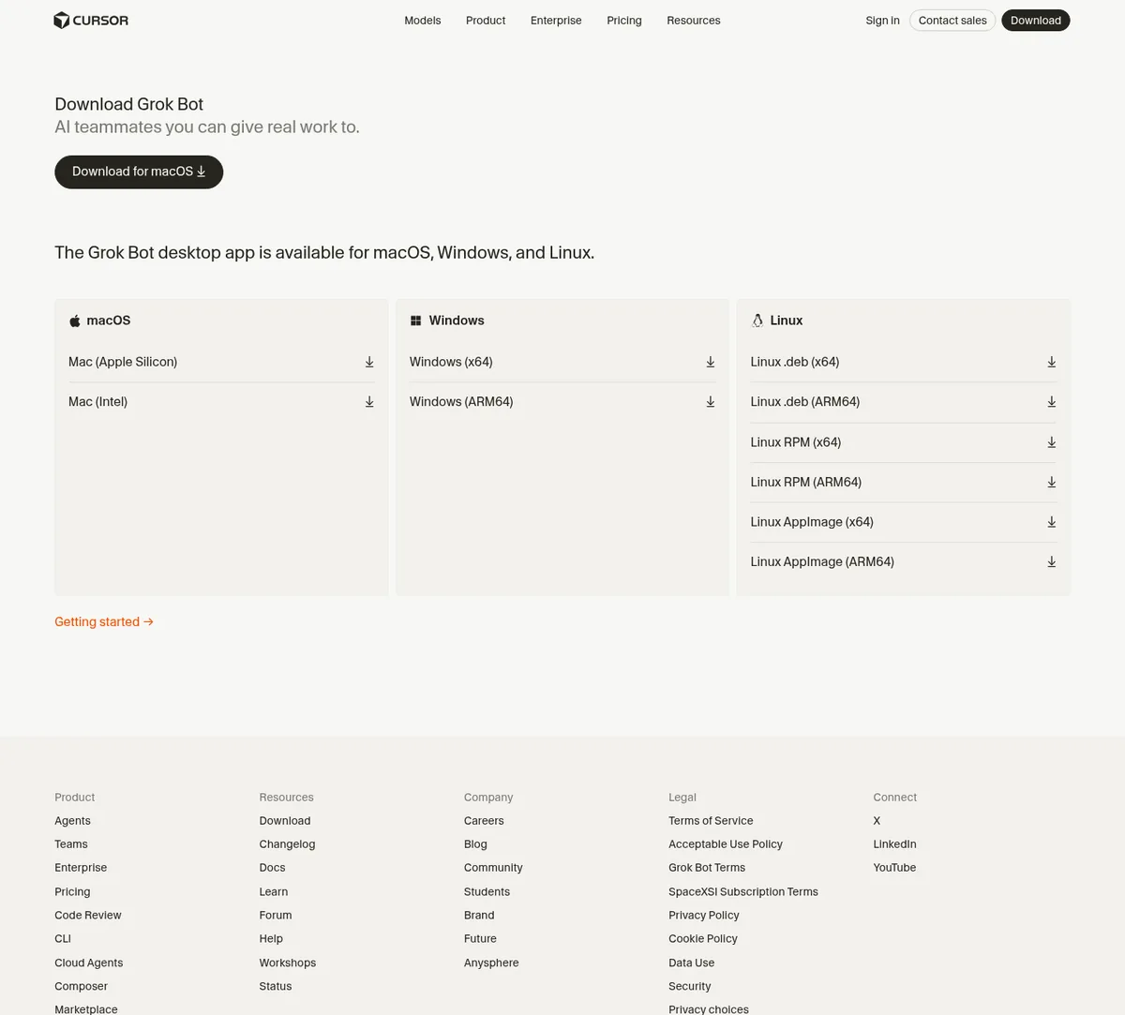Select Mac (Intel) download text
This screenshot has width=1125, height=1015.
[97, 402]
